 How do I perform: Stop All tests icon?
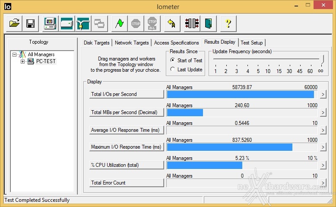pyautogui.click(x=152, y=23)
